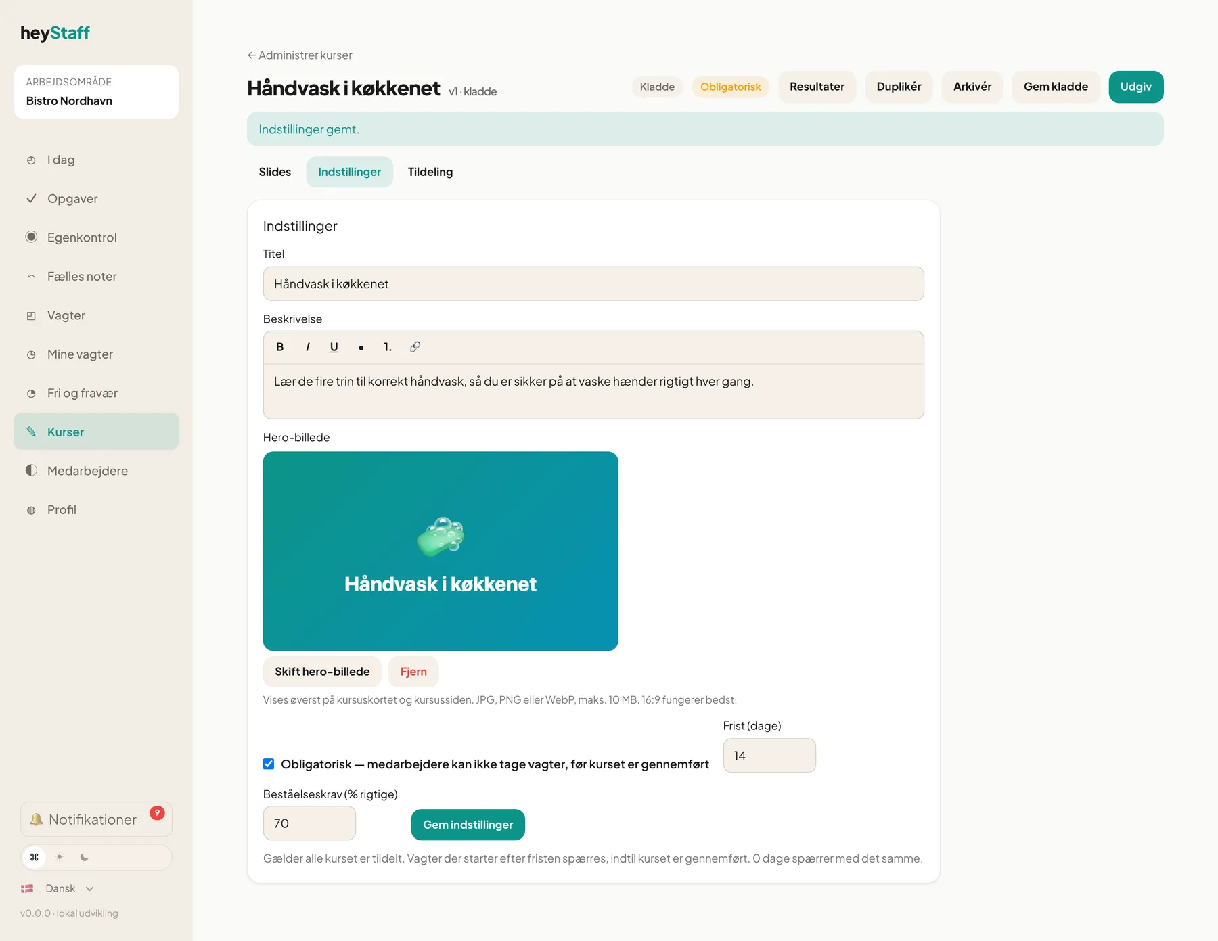Switch to dark theme moon icon
This screenshot has height=941, width=1218.
point(85,857)
